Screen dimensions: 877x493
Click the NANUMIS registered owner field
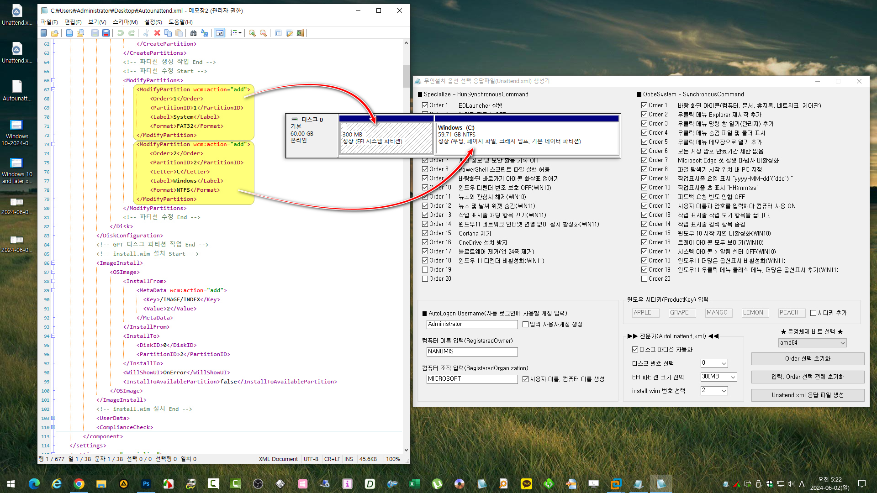(x=472, y=351)
